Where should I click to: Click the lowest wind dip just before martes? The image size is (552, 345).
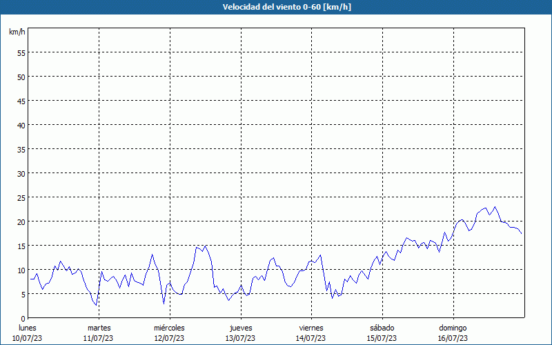(x=96, y=305)
